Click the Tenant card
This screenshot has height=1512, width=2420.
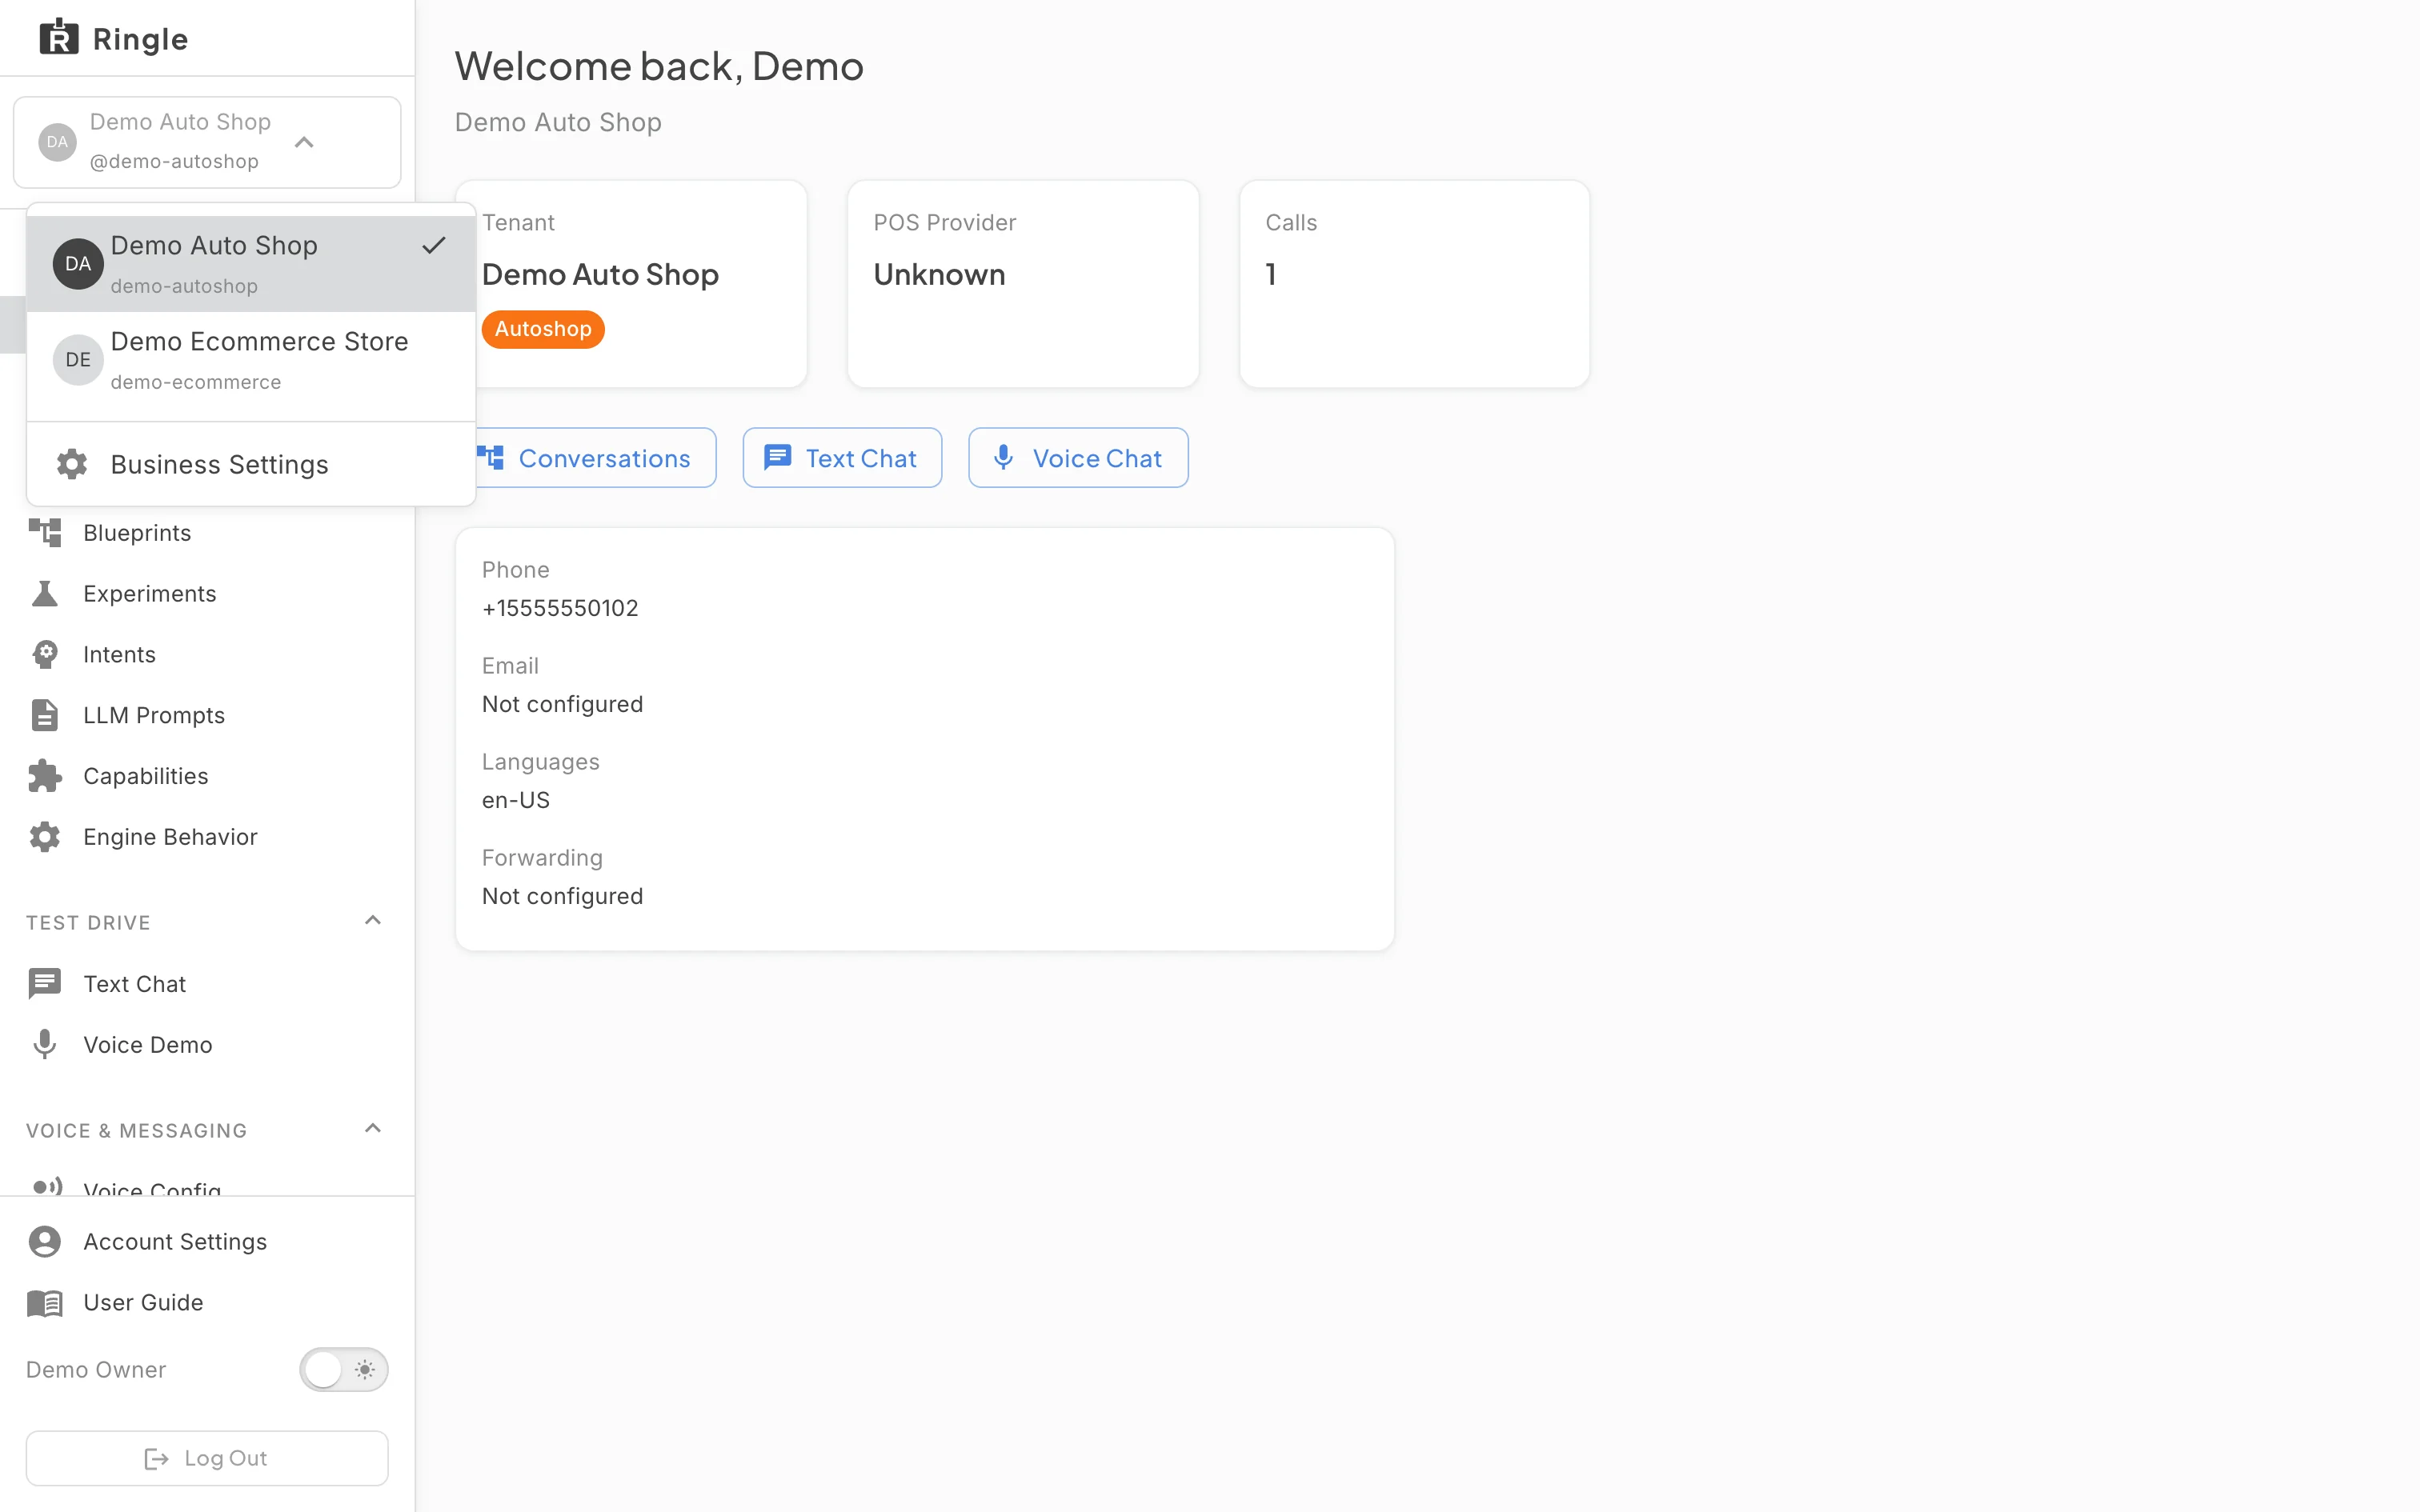(x=631, y=284)
